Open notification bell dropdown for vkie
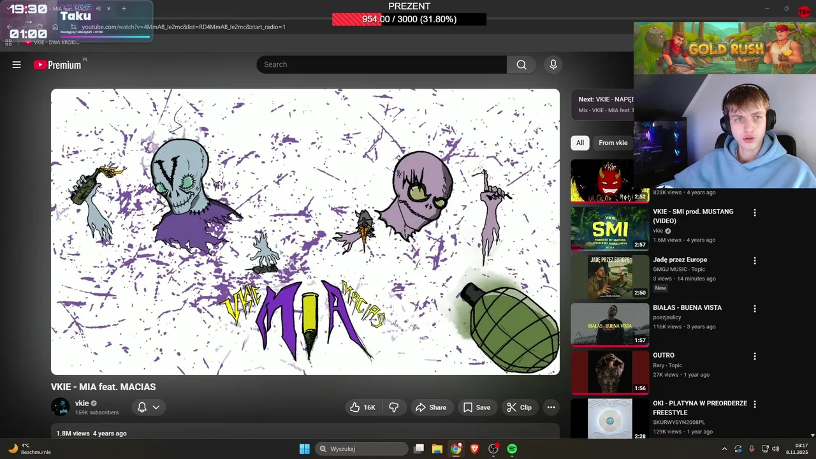The height and width of the screenshot is (459, 816). coord(149,407)
